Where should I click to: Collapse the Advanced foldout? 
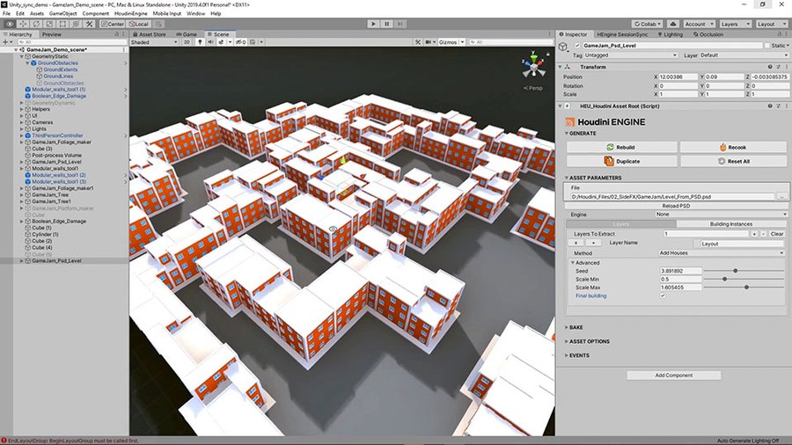573,263
